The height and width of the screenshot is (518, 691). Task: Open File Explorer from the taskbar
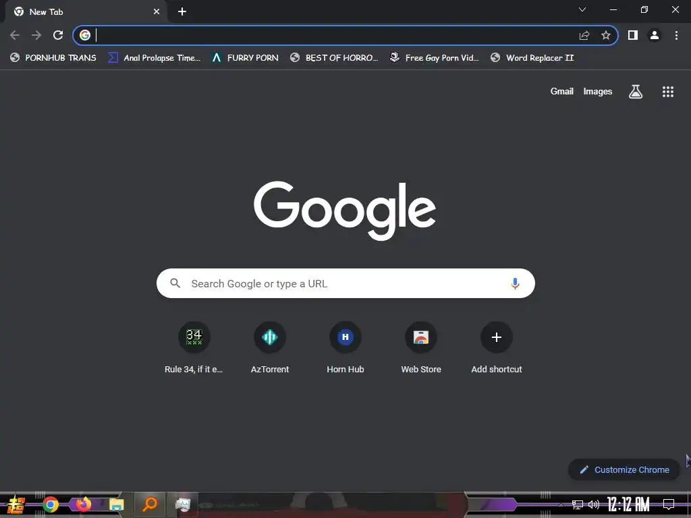pos(116,505)
